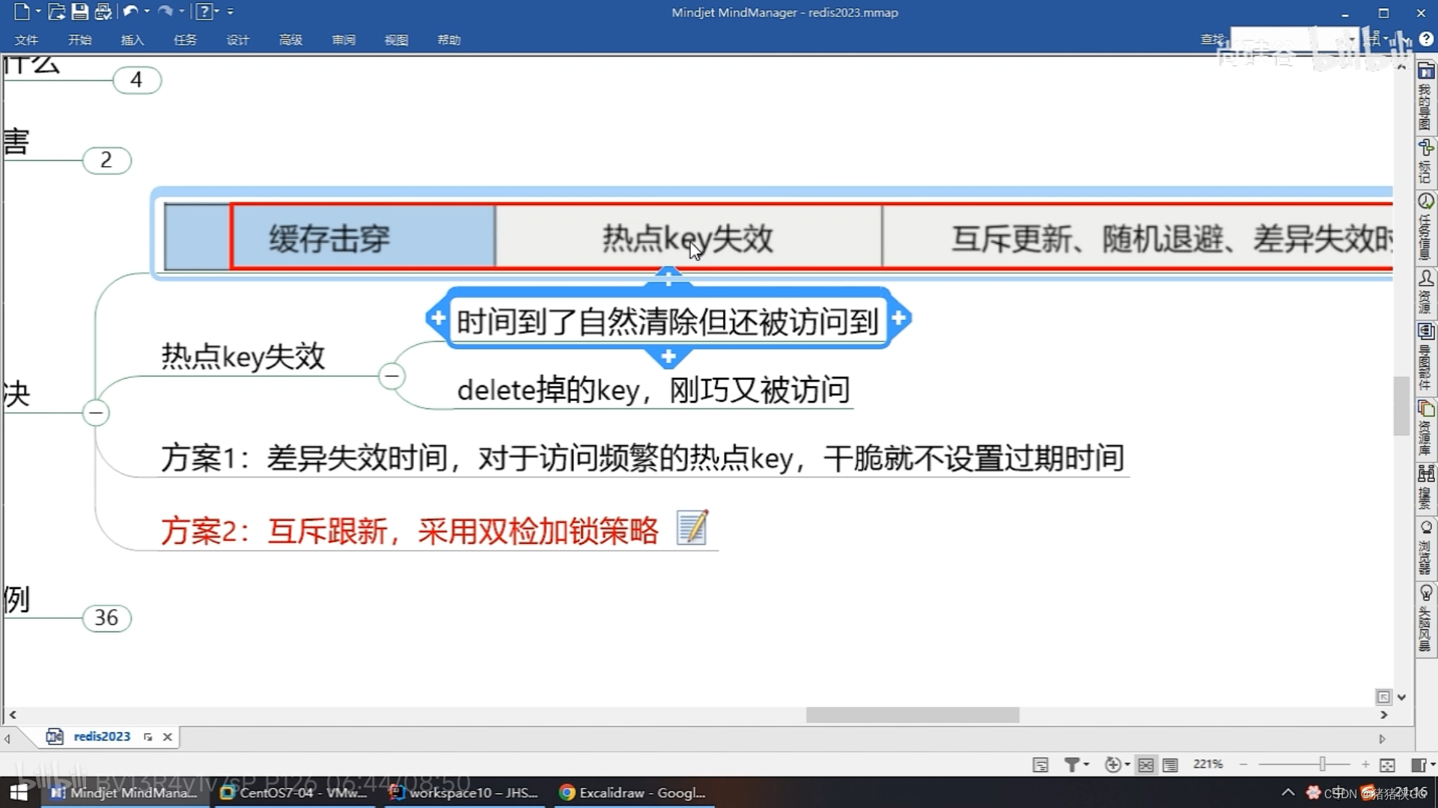Open the quick access help icon

(x=204, y=11)
